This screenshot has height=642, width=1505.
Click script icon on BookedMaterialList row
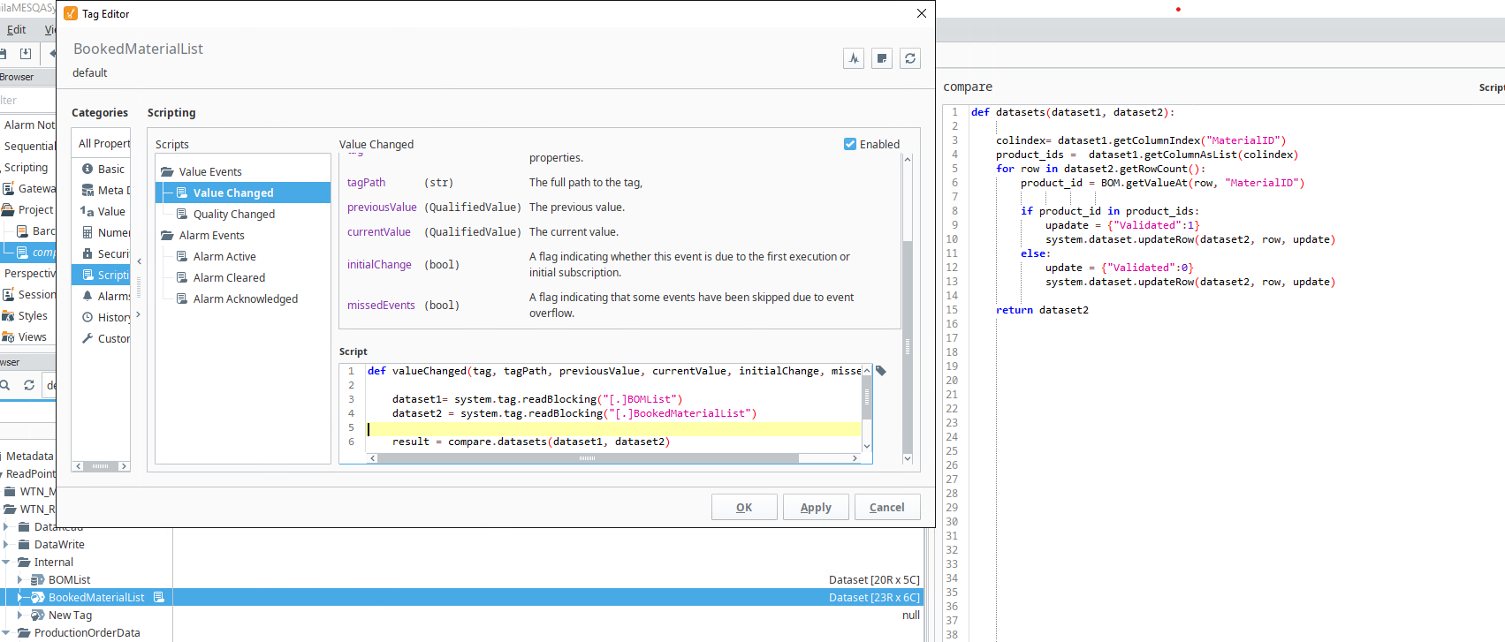pyautogui.click(x=159, y=598)
